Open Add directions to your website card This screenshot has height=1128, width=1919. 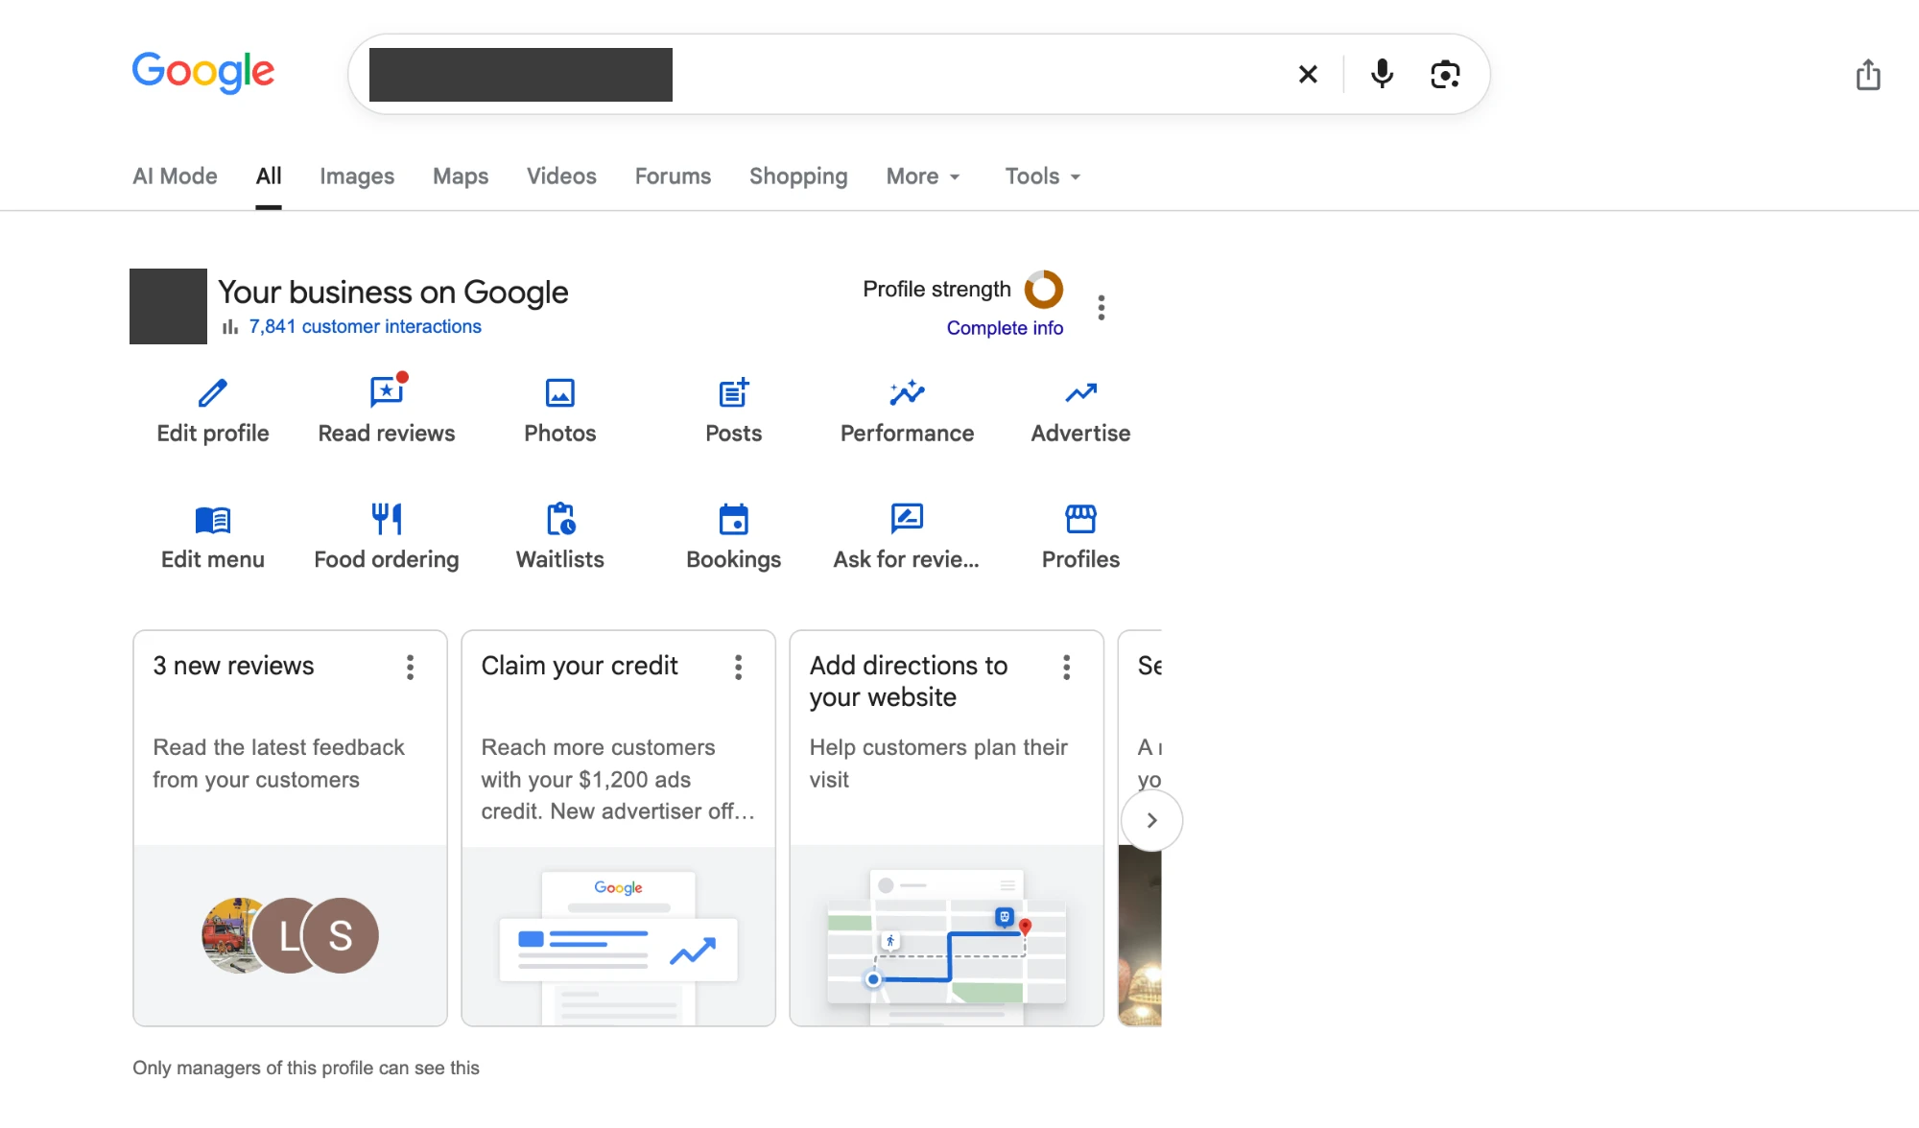[x=946, y=828]
